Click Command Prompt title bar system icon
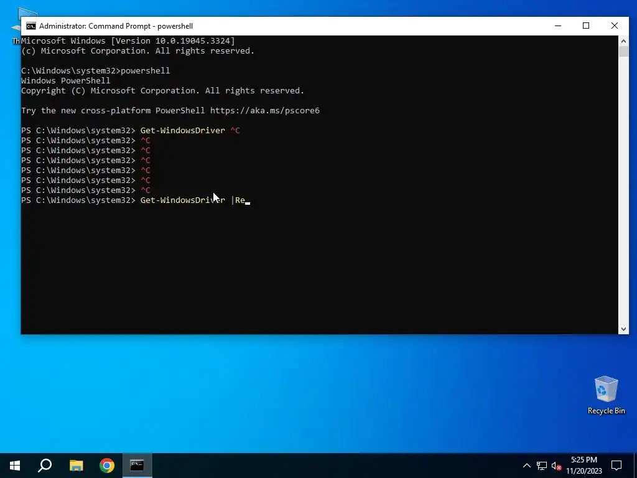 (31, 26)
